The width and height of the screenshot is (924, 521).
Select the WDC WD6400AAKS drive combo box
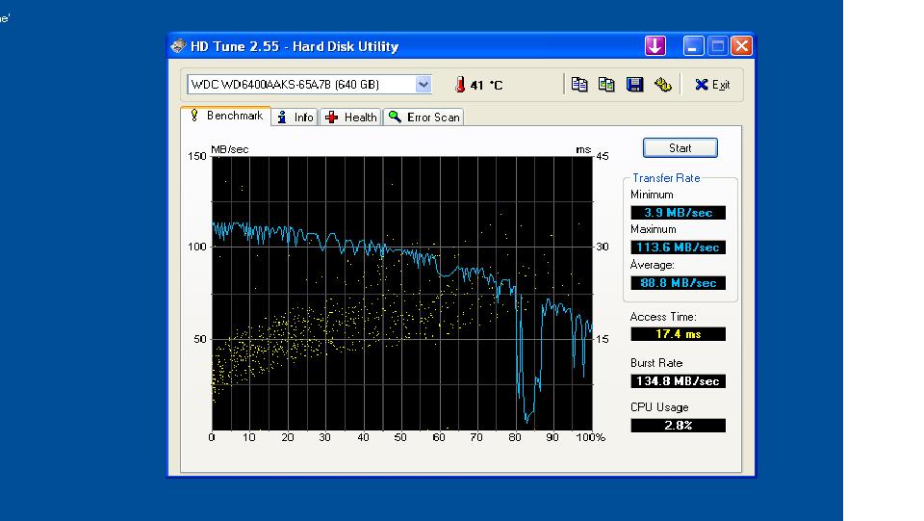click(x=309, y=85)
